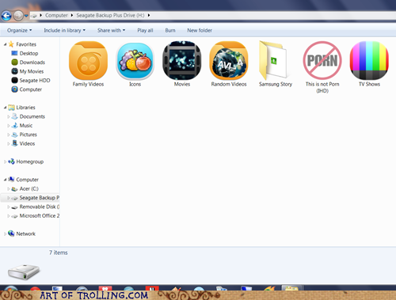Viewport: 396px width, 300px height.
Task: Open the Organize dropdown menu
Action: click(x=20, y=30)
